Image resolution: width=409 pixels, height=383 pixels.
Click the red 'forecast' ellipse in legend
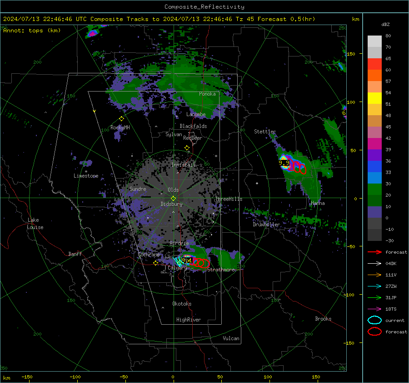coord(374,332)
